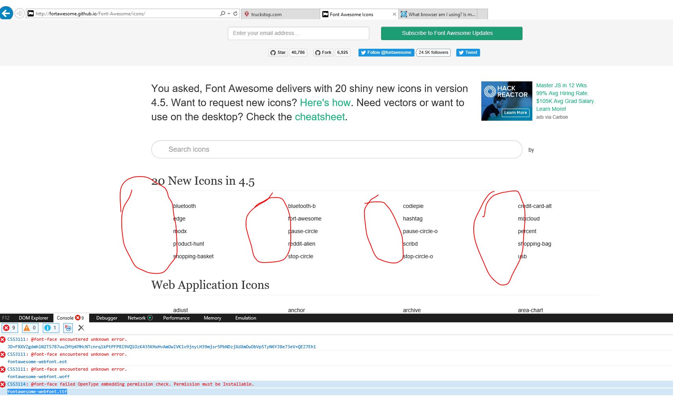Screen dimensions: 673x397
Task: Click the URL address field
Action: click(122, 14)
